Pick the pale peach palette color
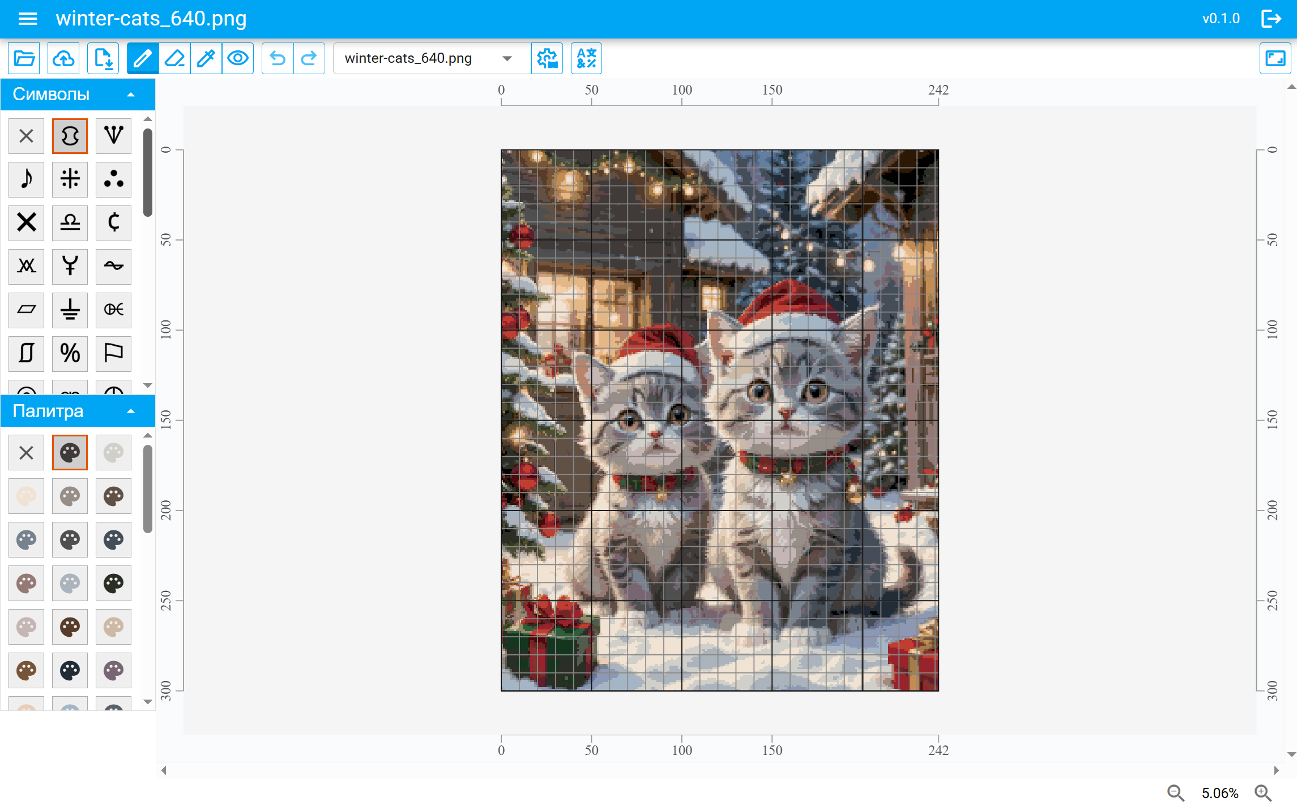Screen dimensions: 1297x806 (27, 496)
